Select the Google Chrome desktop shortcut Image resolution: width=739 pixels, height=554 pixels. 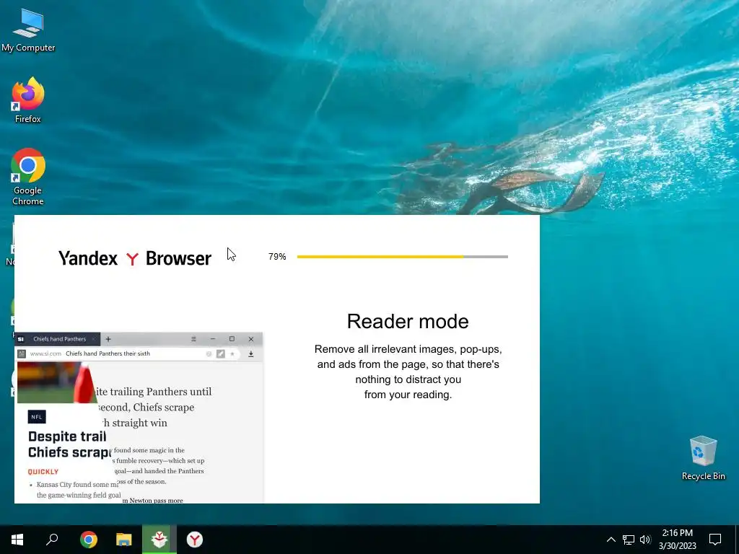click(28, 177)
